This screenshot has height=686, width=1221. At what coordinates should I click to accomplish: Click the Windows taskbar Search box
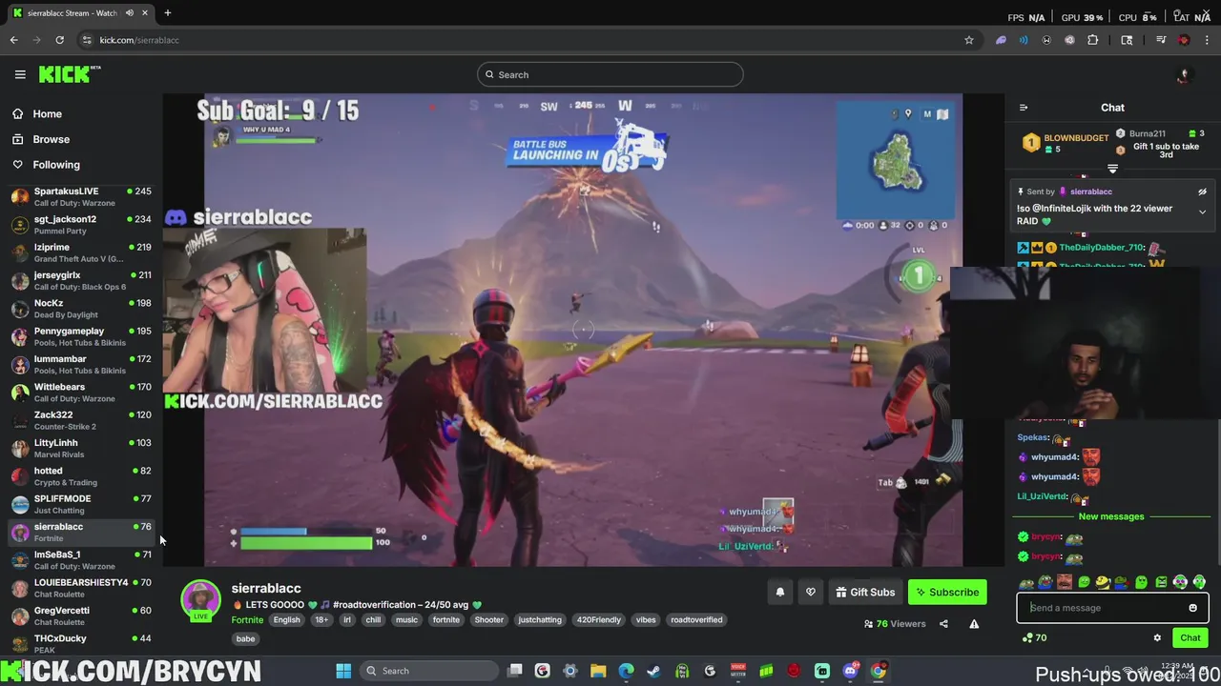428,671
